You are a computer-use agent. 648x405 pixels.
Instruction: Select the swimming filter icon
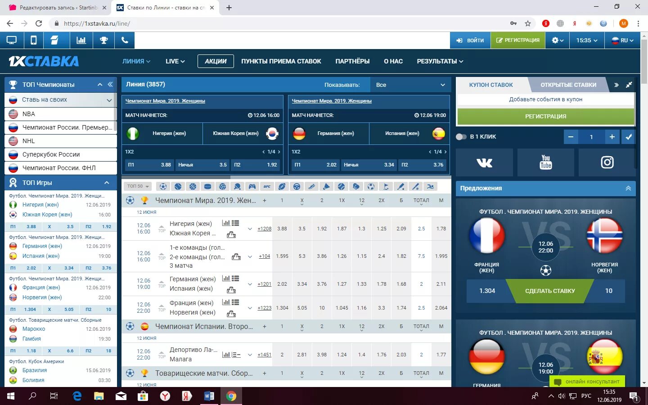[430, 186]
